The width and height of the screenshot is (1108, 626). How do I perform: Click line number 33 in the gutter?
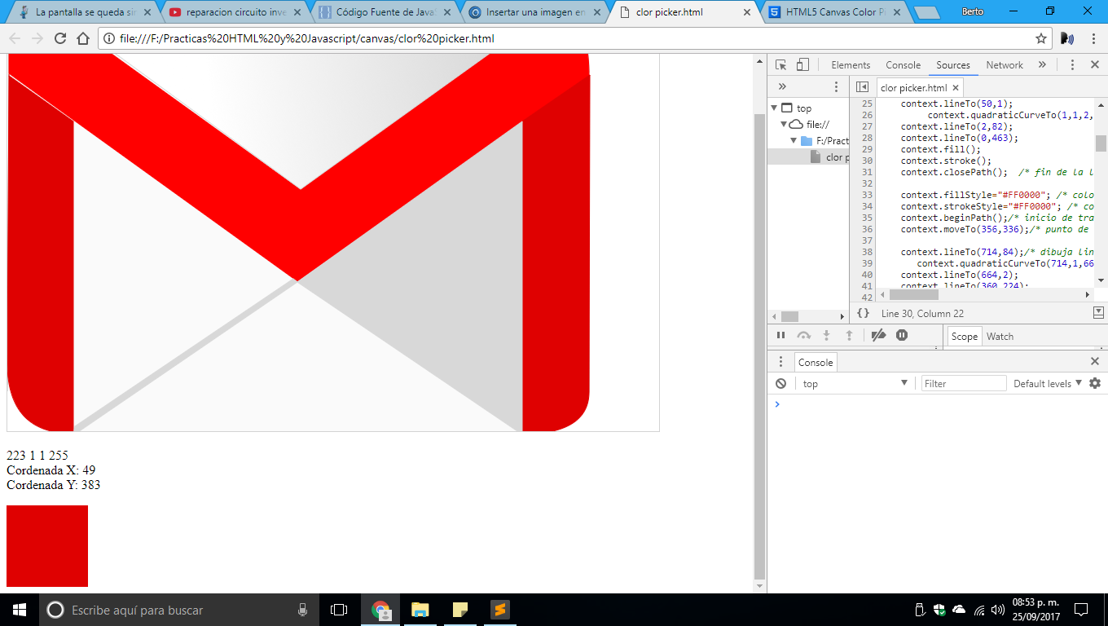[866, 195]
